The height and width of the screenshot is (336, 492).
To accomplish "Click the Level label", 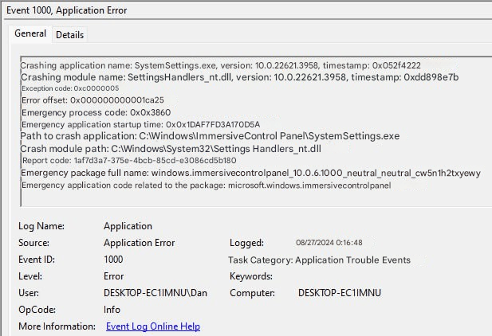I will [30, 276].
